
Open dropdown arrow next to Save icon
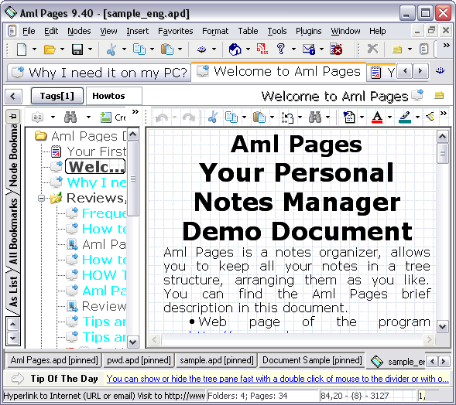coord(90,49)
